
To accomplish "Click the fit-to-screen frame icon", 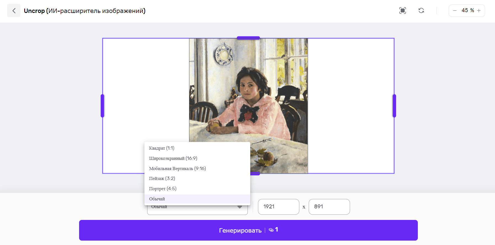I will tap(403, 11).
